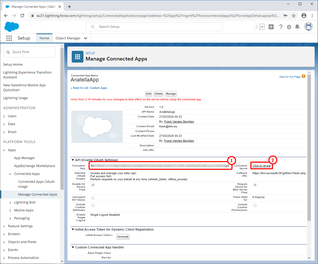The image size is (318, 264).
Task: Click the browser address bar URL
Action: click(158, 16)
